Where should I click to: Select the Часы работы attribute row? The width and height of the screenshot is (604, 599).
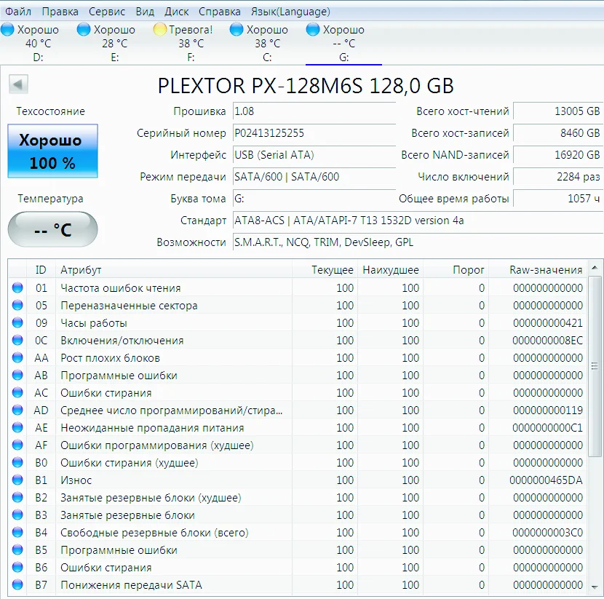(94, 323)
